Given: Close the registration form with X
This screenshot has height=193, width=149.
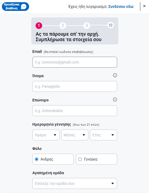Looking at the screenshot, I should point(144,6).
